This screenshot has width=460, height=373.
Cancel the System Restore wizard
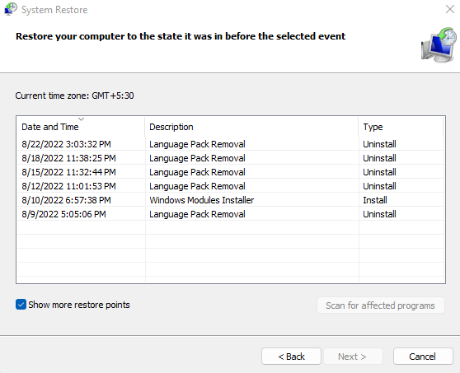[423, 357]
